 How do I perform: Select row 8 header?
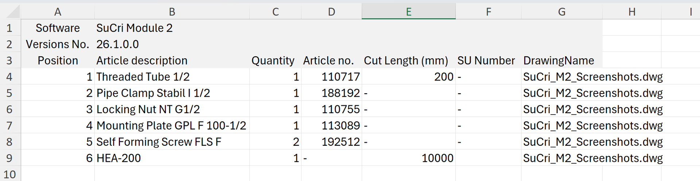pos(10,142)
